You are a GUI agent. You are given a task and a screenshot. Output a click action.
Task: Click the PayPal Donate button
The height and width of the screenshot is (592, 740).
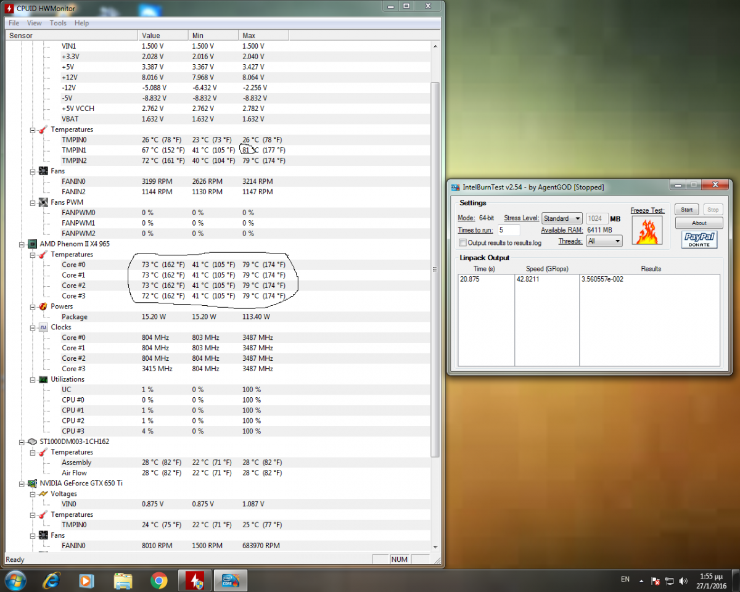[699, 240]
